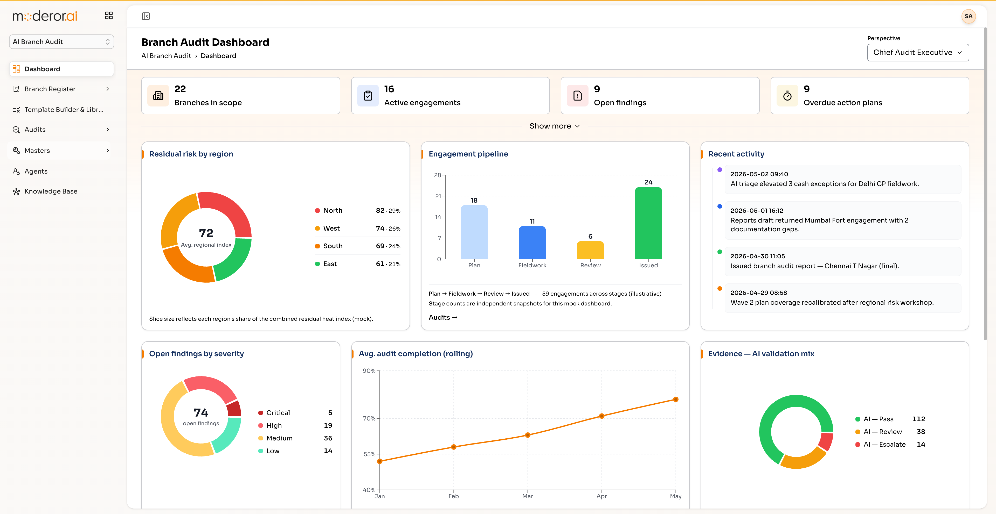Click the Template Builder sidebar icon
Viewport: 996px width, 514px height.
point(16,110)
